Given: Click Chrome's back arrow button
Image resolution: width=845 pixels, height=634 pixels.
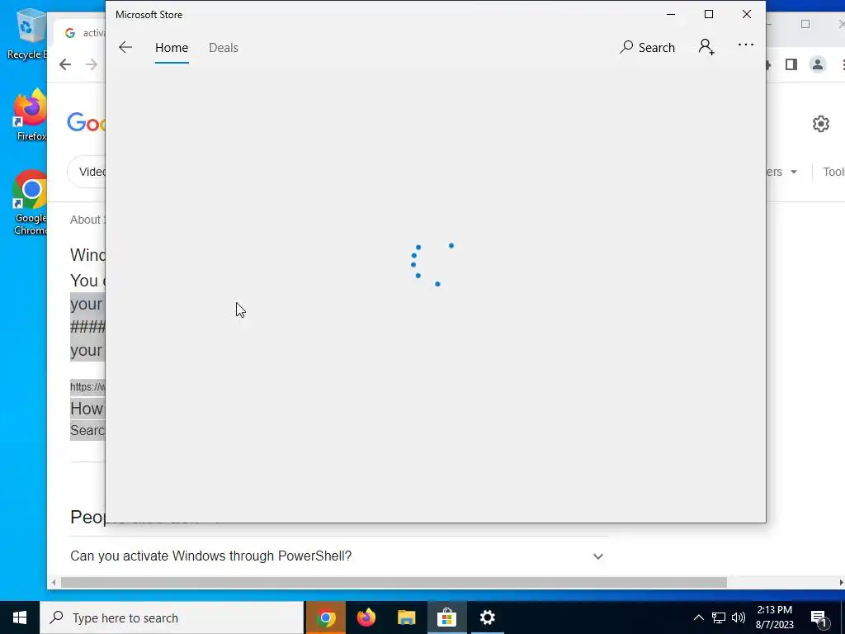Looking at the screenshot, I should click(x=65, y=64).
